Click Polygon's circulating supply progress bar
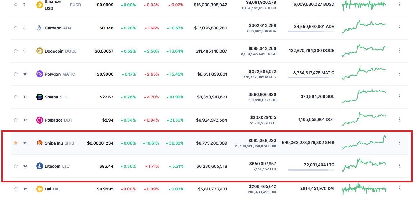 coord(311,78)
